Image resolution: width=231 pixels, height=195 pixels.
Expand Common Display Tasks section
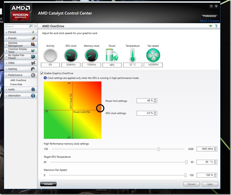[21, 51]
